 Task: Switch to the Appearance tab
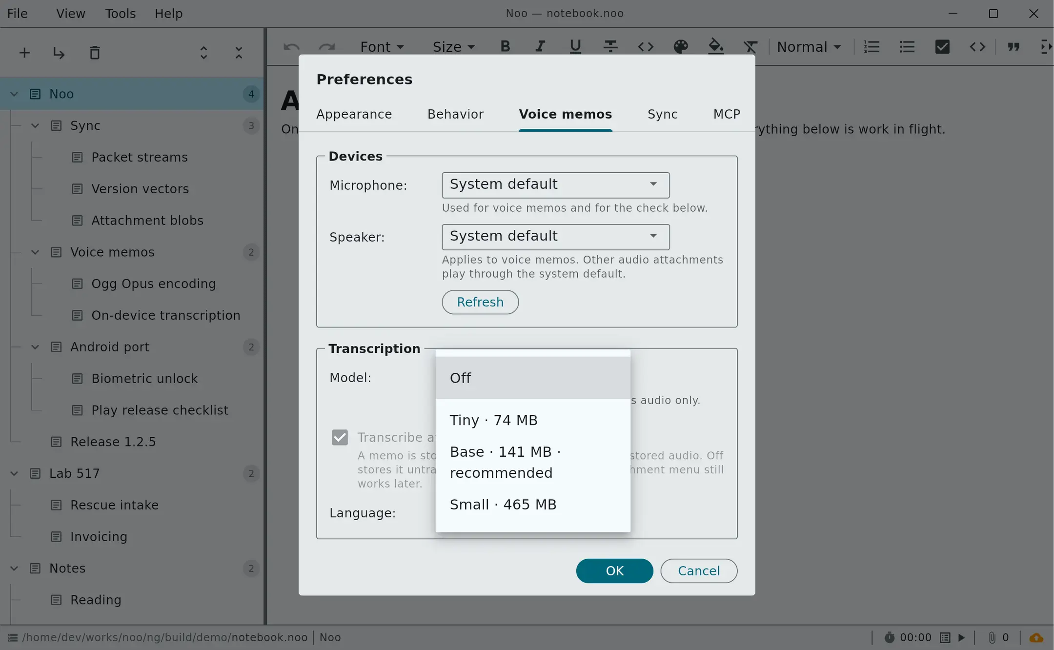[354, 114]
